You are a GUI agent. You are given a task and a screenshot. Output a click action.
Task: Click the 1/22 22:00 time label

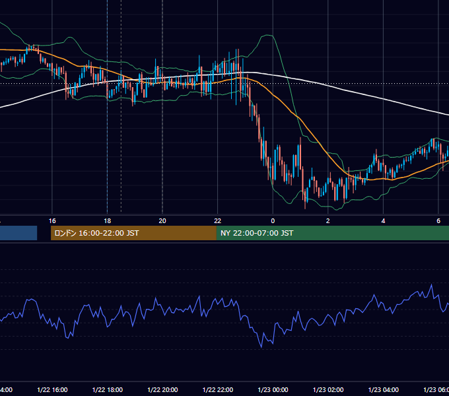218,389
